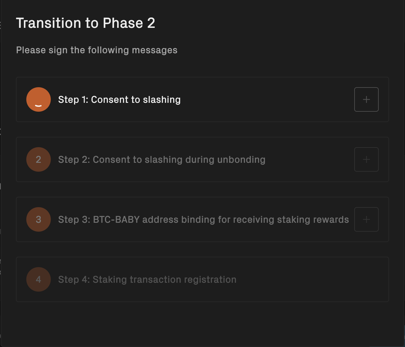Viewport: 405px width, 347px height.
Task: Click the number 3 badge in step three
Action: point(38,219)
